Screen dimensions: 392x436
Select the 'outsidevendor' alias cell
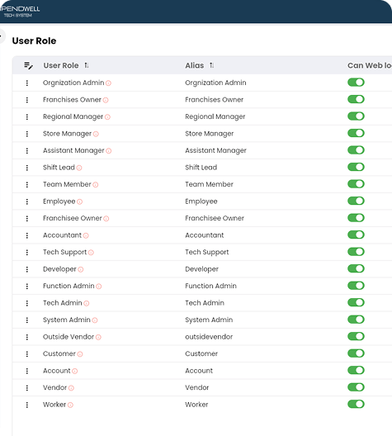(x=209, y=337)
